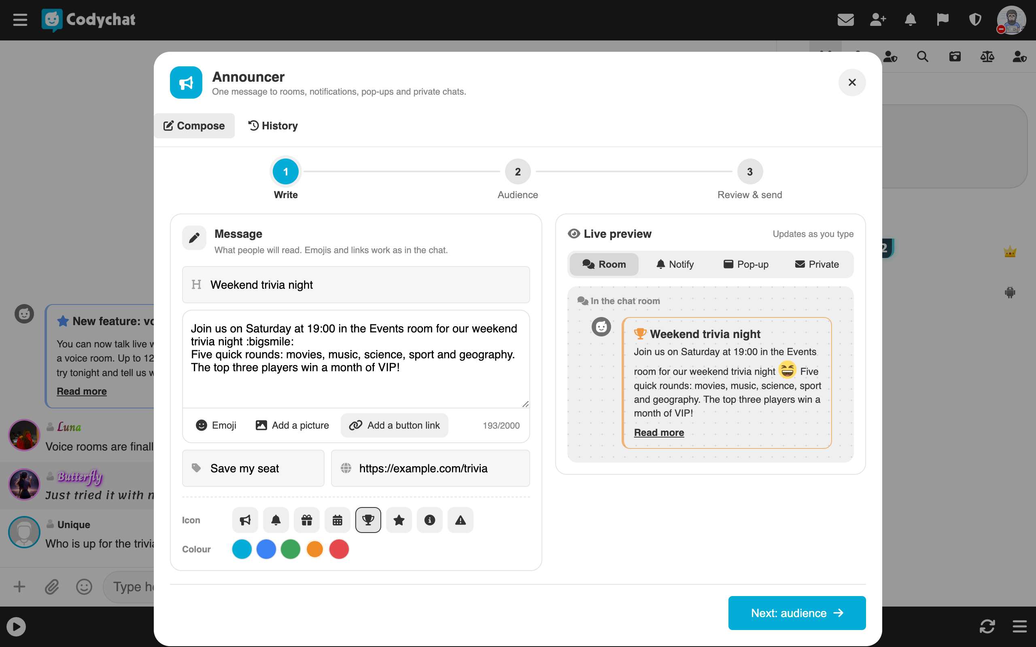
Task: Toggle Add a button link
Action: point(394,425)
